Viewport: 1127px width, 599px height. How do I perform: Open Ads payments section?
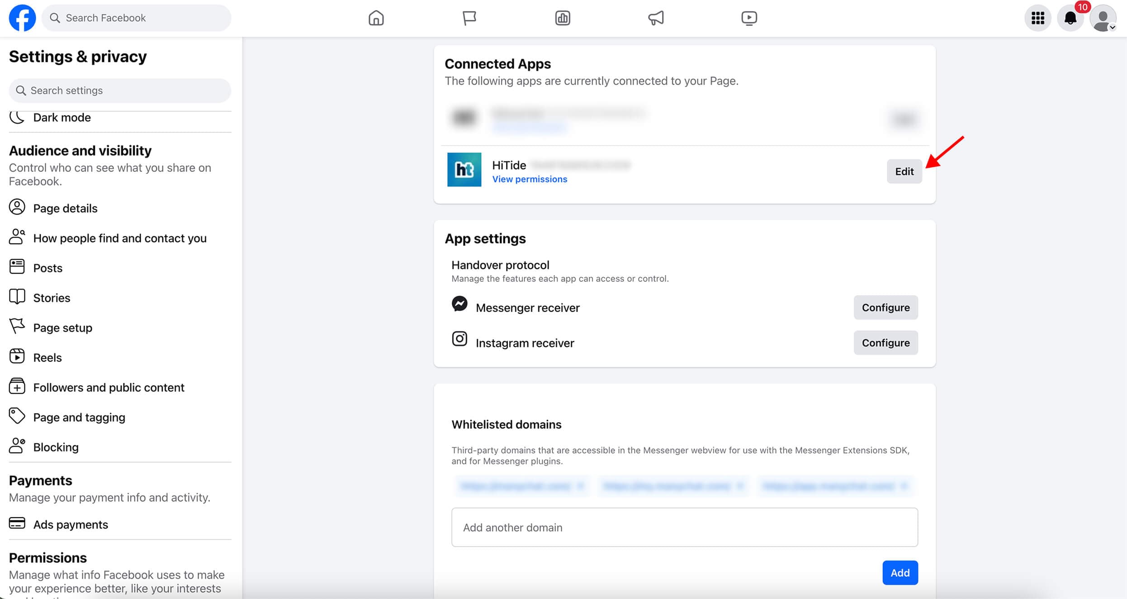pos(71,524)
